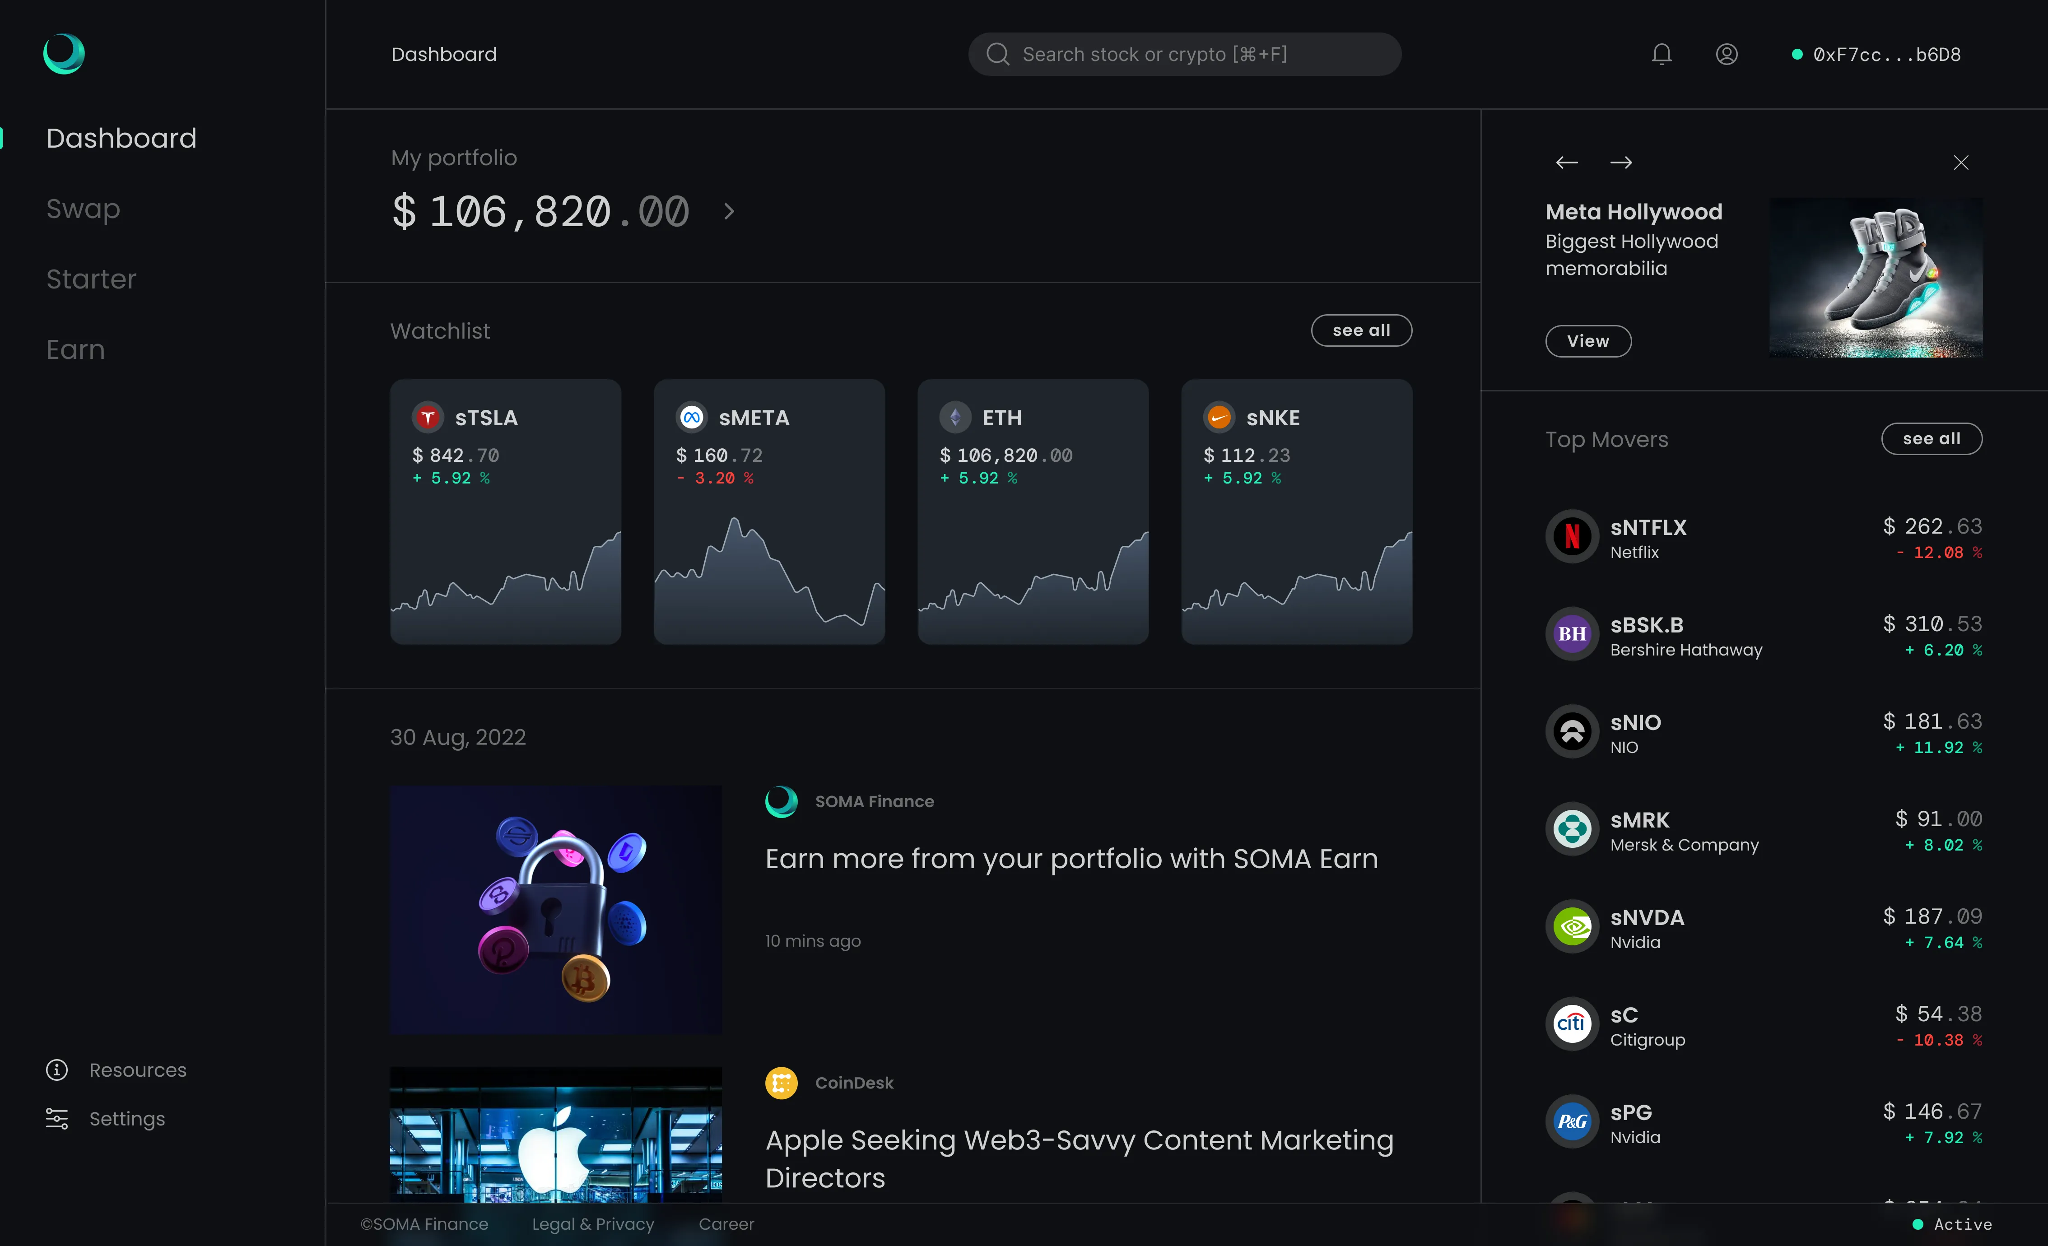Screen dimensions: 2048x1246
Task: Click the SOMA Finance news source icon
Action: [x=781, y=802]
